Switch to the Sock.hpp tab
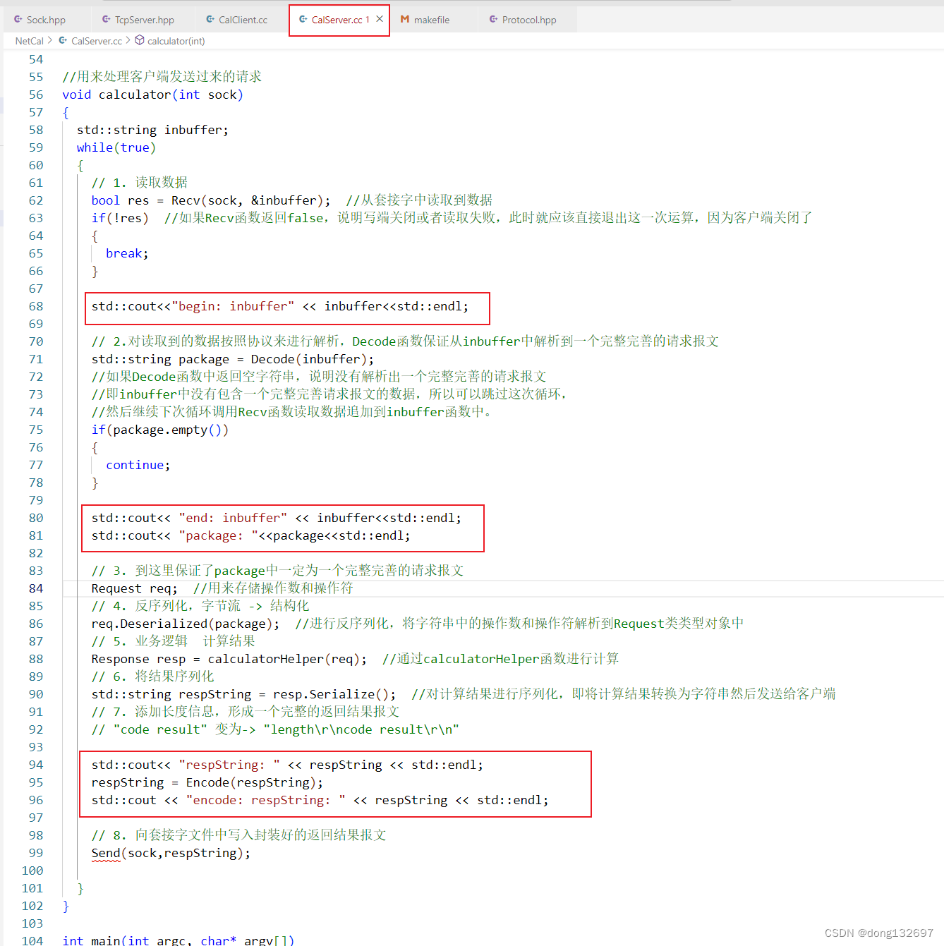This screenshot has height=946, width=944. (46, 20)
